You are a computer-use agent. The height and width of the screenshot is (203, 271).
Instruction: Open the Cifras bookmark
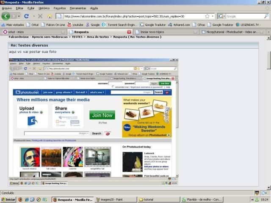click(199, 25)
